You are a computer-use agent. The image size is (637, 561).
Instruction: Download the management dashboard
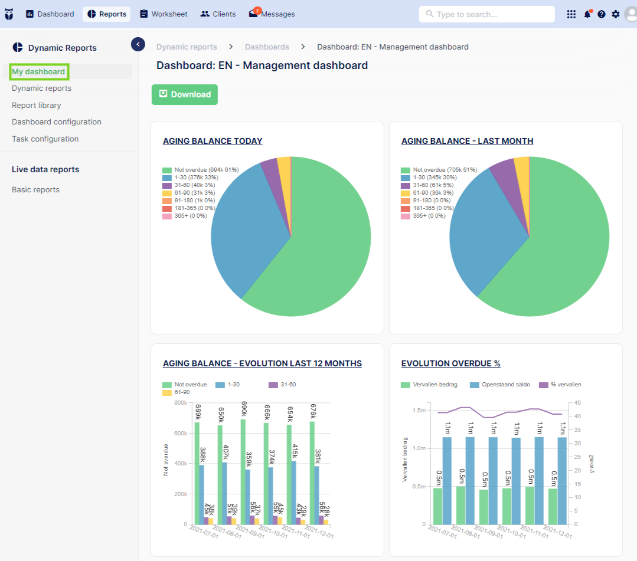[185, 94]
